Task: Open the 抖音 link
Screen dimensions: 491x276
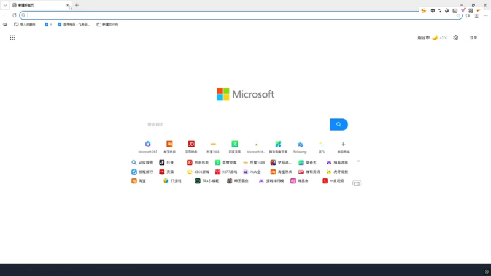Action: (x=166, y=163)
